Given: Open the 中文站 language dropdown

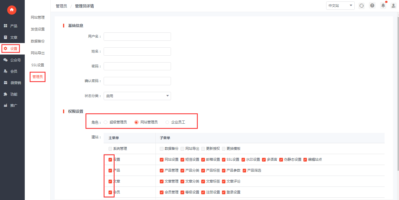Looking at the screenshot, I should pos(340,6).
